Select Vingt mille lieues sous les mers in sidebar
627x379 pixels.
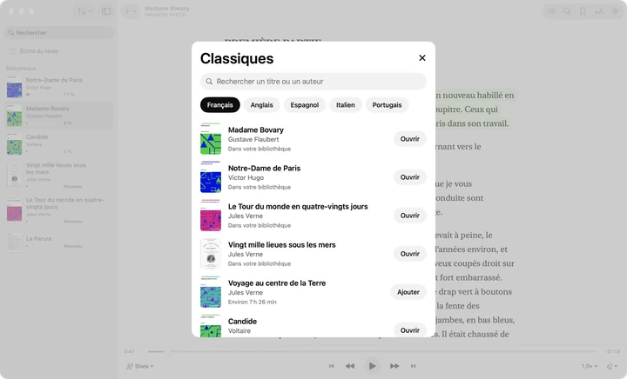coord(59,175)
